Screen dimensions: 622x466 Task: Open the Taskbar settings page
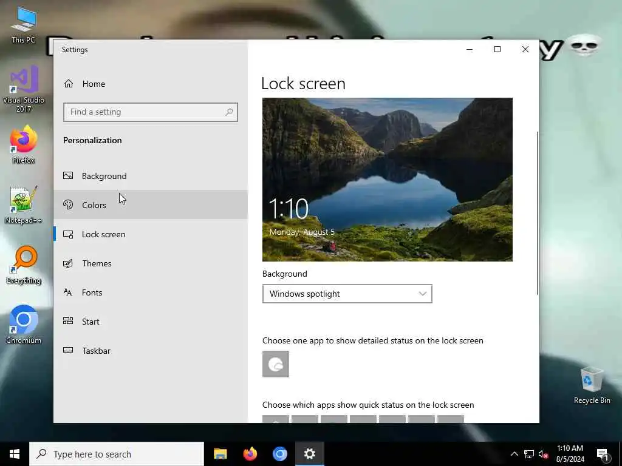point(151,351)
